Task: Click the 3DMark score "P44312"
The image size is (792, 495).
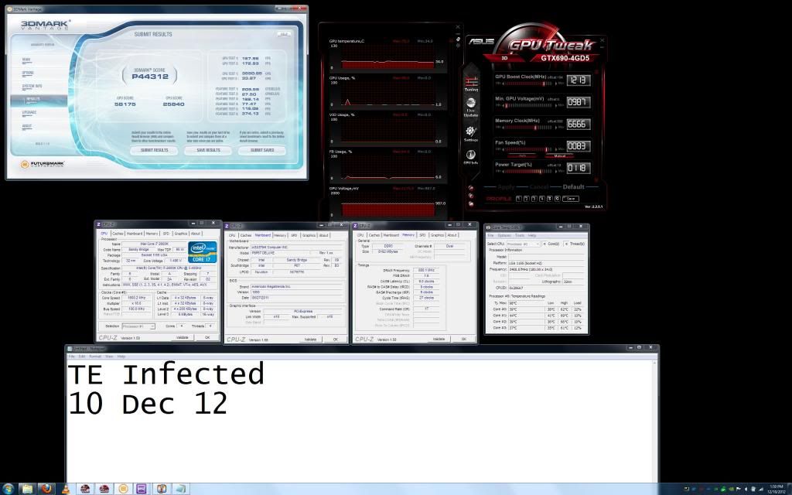Action: tap(149, 77)
